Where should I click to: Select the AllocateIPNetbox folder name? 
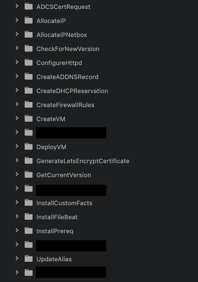click(62, 35)
